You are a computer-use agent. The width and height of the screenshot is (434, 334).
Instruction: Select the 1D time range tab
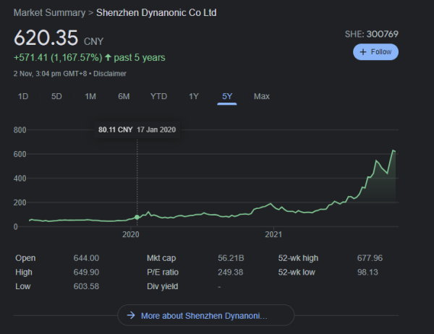coord(23,96)
